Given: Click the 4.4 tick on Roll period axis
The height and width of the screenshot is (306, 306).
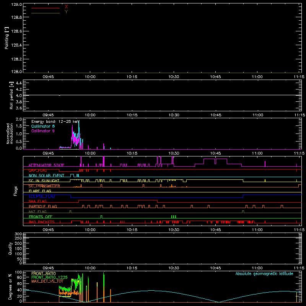Looking at the screenshot, I should point(19,83).
